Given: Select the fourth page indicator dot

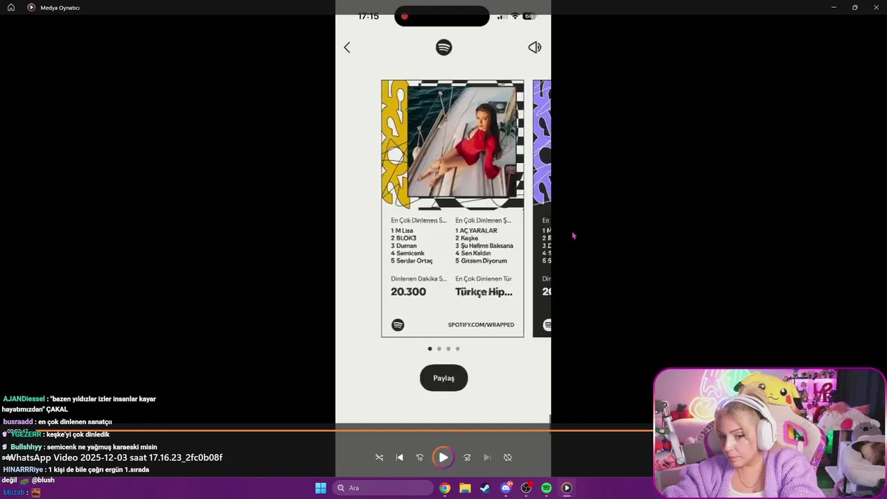Looking at the screenshot, I should 457,349.
